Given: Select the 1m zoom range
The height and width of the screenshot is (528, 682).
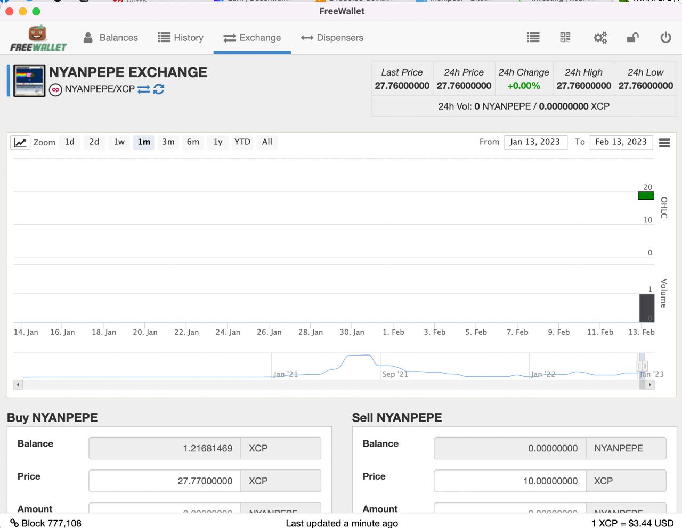Looking at the screenshot, I should click(144, 142).
